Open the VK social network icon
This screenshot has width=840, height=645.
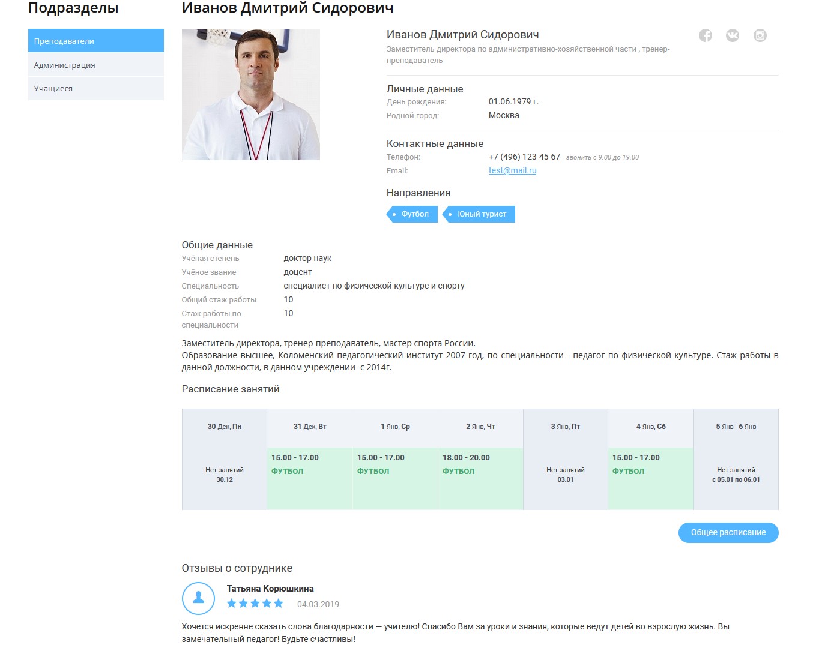click(x=733, y=35)
